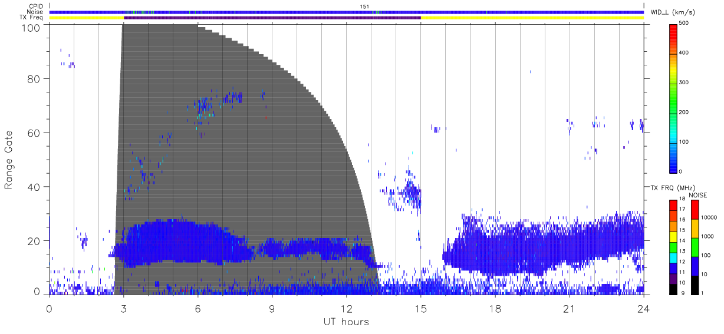Viewport: 724px width, 334px height.
Task: Click the NOISE legend title
Action: click(698, 195)
